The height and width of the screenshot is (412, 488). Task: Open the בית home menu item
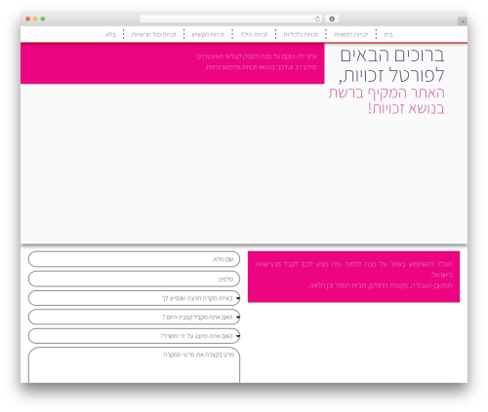click(388, 34)
